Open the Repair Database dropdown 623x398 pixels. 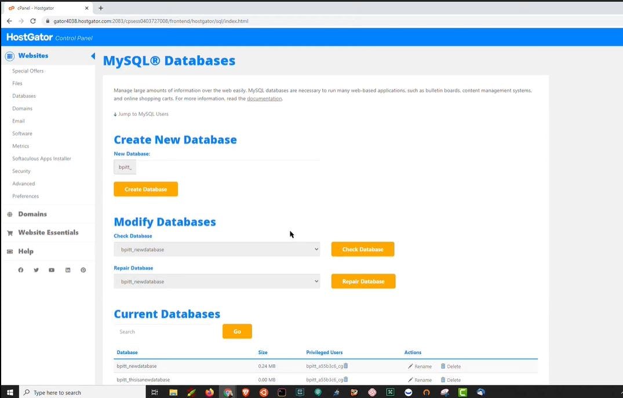[217, 281]
